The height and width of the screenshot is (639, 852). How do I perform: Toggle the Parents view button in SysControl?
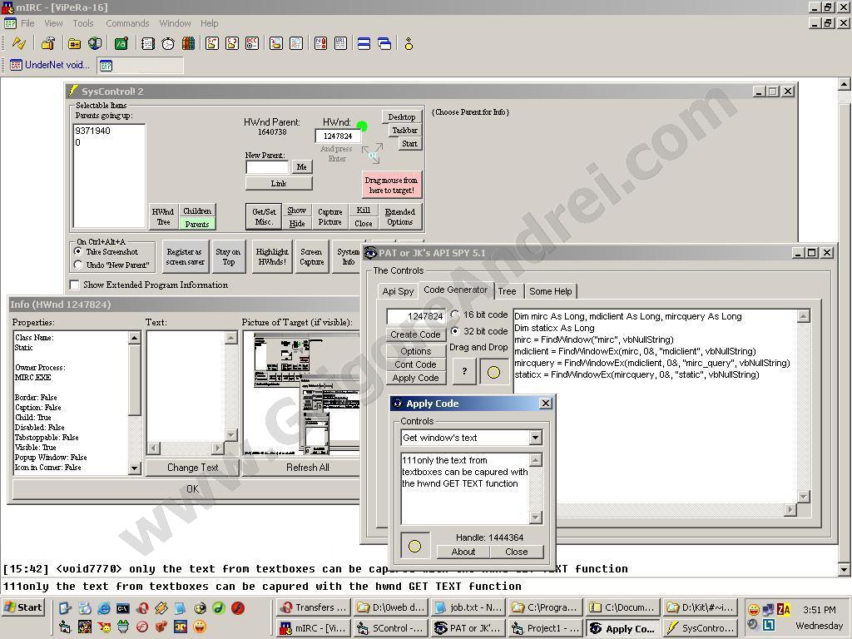[x=196, y=224]
